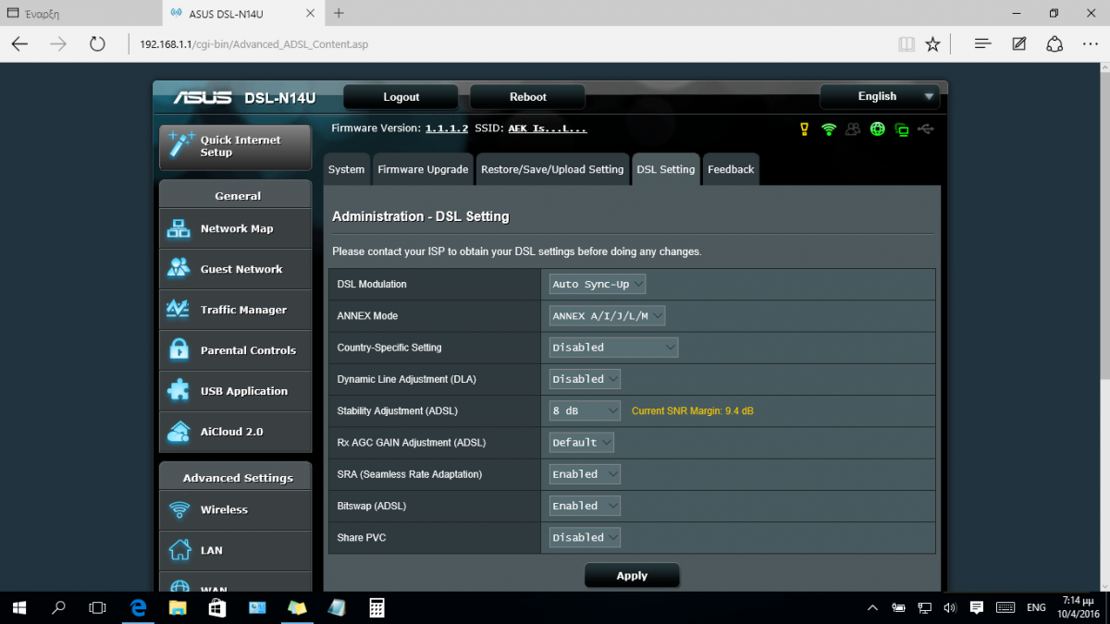
Task: Open Parental Controls page
Action: pyautogui.click(x=236, y=351)
